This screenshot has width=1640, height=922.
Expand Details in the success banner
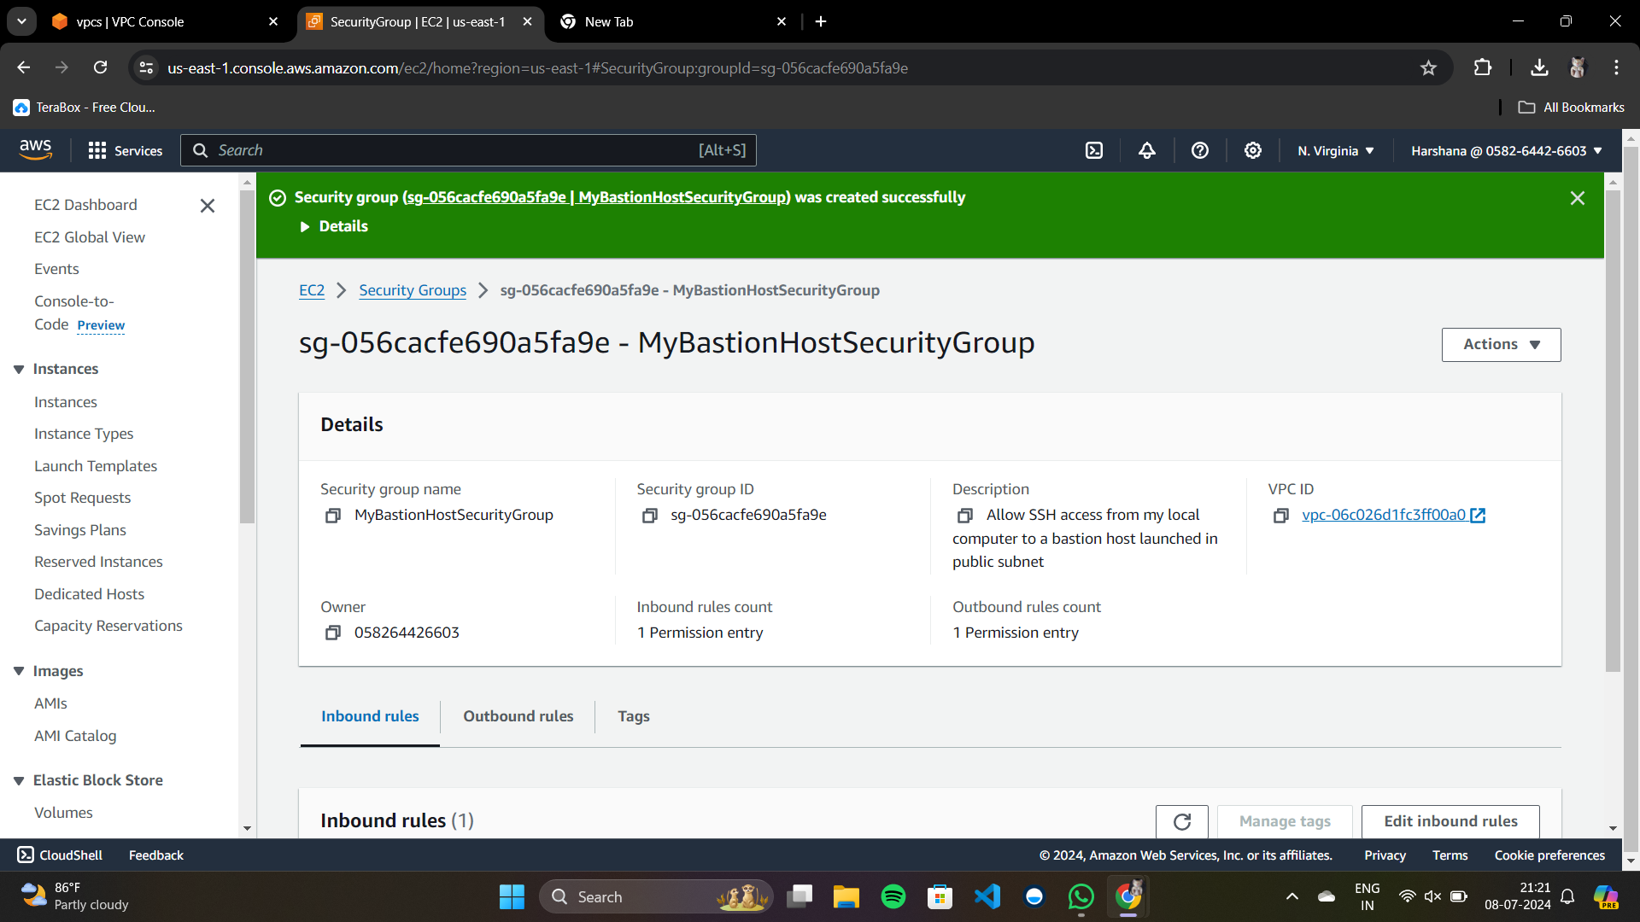tap(334, 226)
